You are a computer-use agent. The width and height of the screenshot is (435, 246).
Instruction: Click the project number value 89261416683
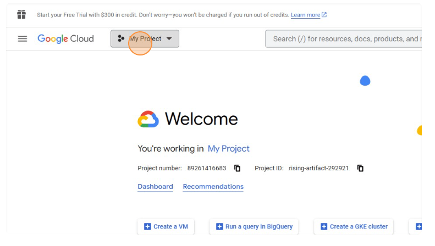tap(207, 168)
